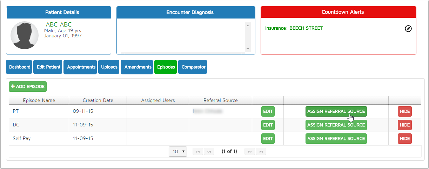The image size is (429, 169).
Task: Edit the PT episode
Action: [x=268, y=111]
